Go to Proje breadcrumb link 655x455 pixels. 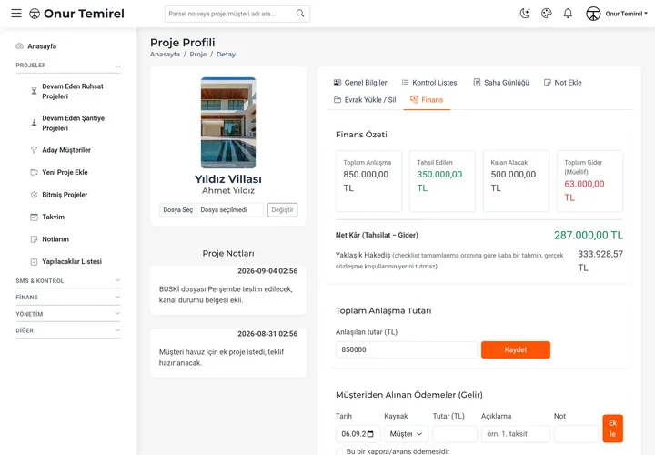point(198,55)
